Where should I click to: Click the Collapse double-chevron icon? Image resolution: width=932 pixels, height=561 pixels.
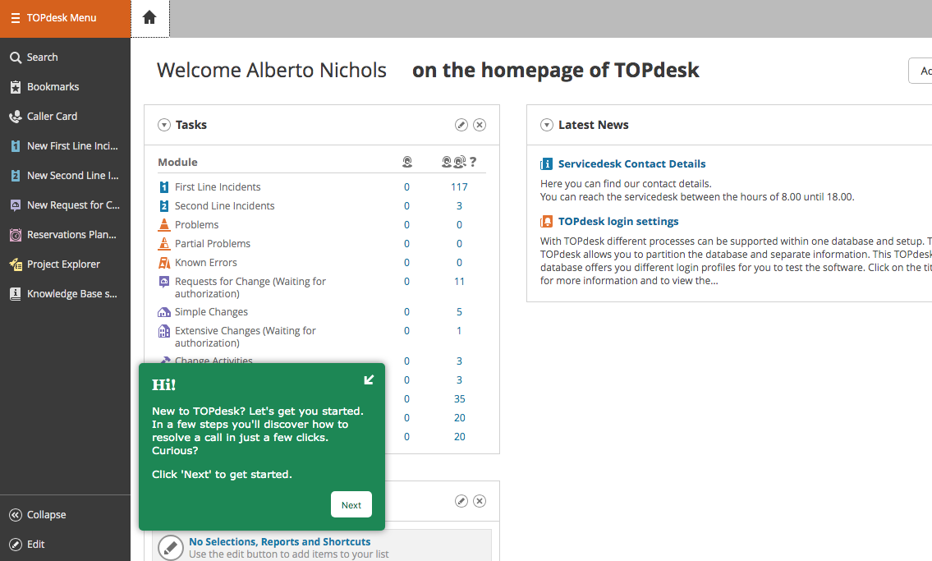(x=16, y=515)
